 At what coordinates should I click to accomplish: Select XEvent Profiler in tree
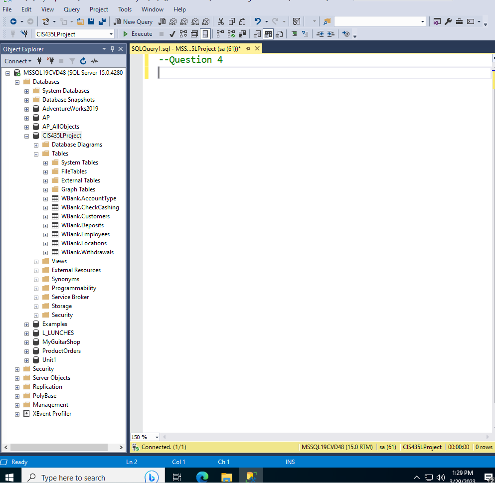(52, 414)
